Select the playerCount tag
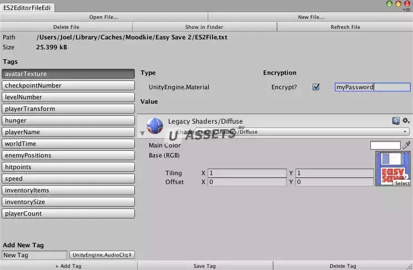The height and width of the screenshot is (270, 413). (68, 213)
